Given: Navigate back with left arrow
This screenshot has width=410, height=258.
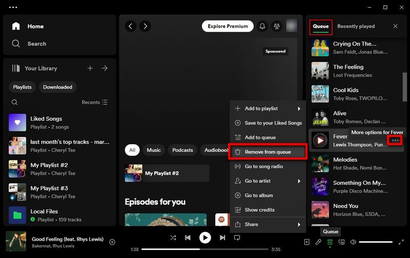Looking at the screenshot, I should click(x=131, y=26).
